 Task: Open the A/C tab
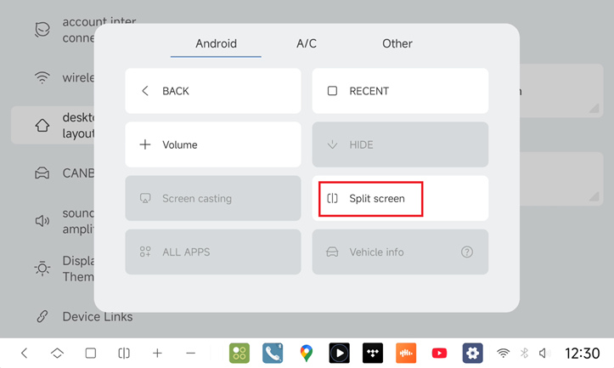[x=307, y=43]
